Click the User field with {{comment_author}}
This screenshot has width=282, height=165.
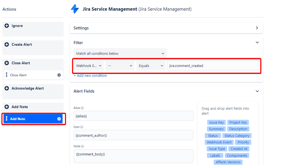pos(134,135)
